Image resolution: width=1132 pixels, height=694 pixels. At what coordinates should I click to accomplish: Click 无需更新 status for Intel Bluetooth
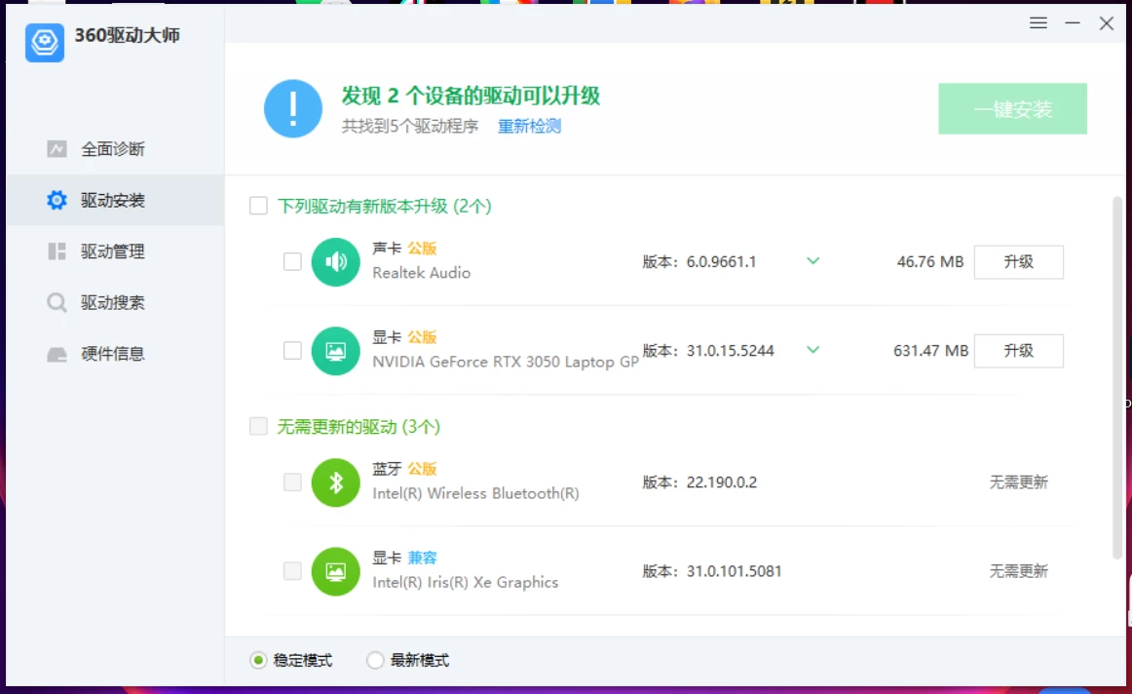tap(1019, 482)
